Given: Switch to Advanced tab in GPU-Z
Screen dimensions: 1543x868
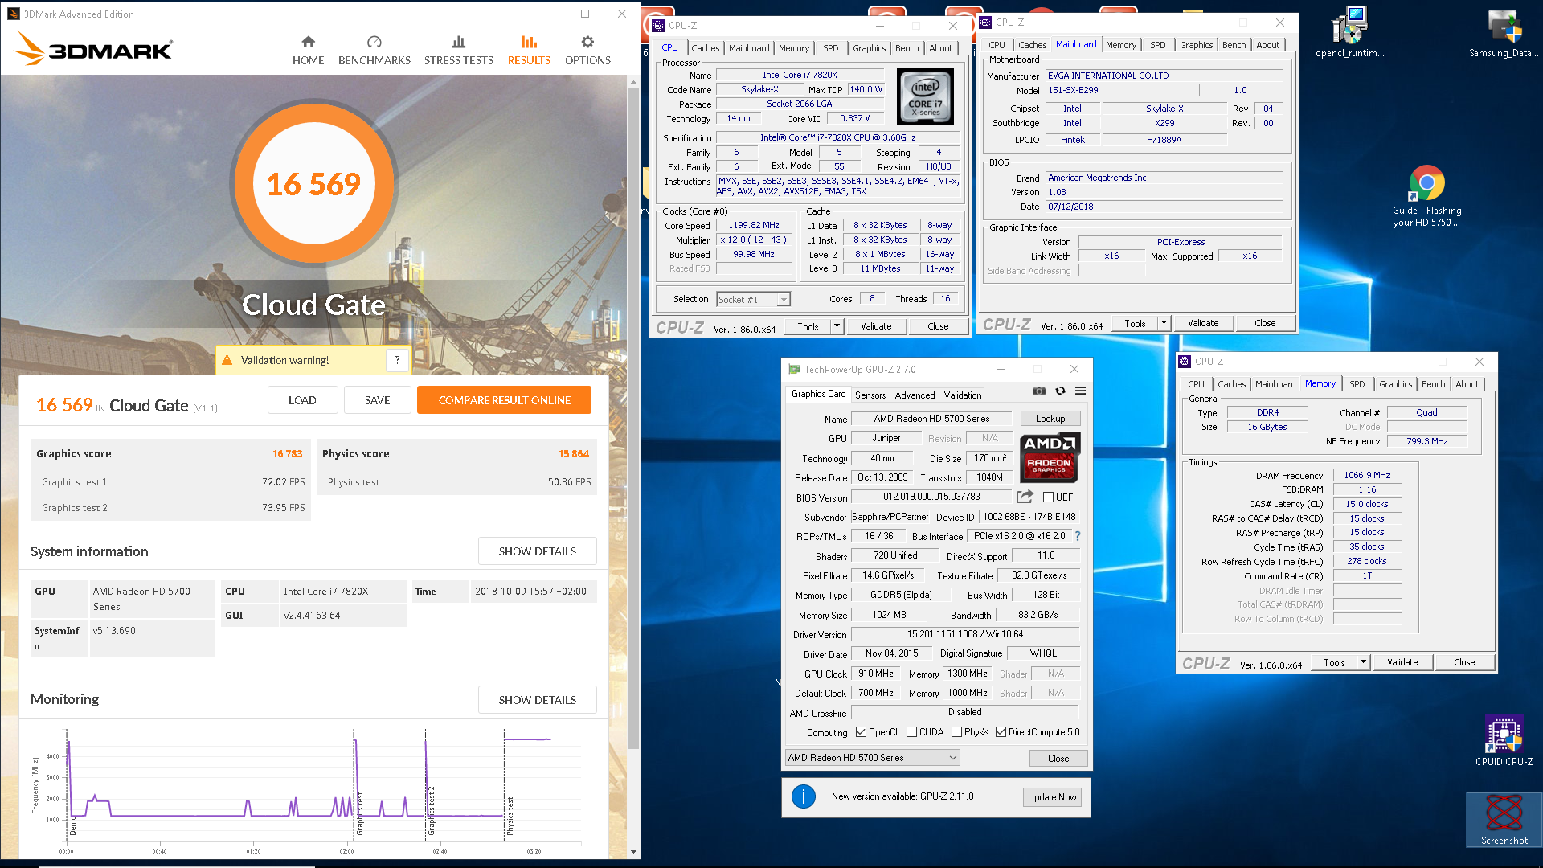Looking at the screenshot, I should pos(915,395).
